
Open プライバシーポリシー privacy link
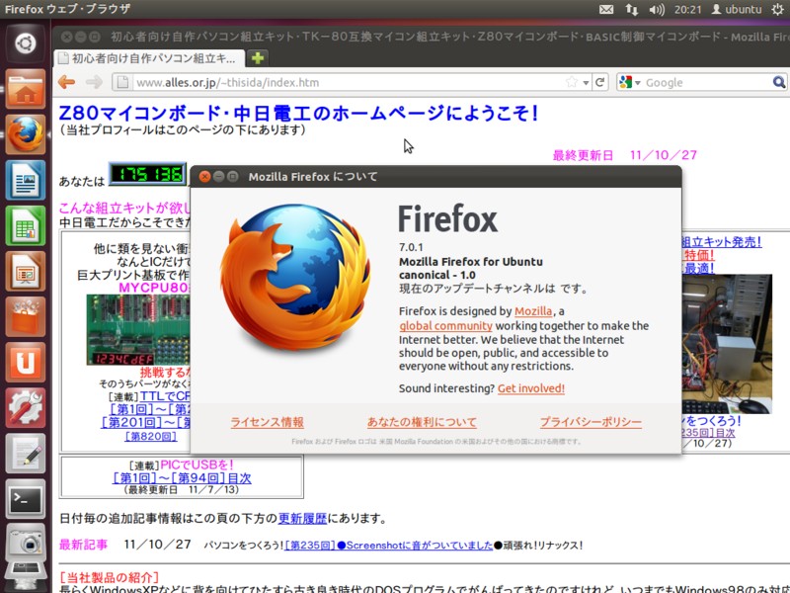tap(591, 422)
